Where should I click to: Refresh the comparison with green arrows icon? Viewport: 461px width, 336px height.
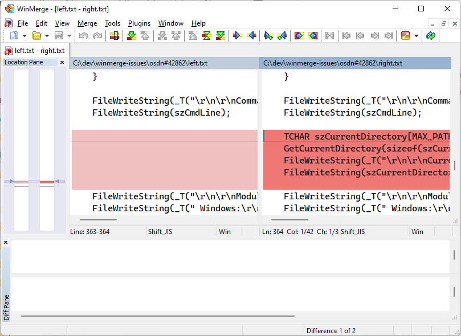(x=431, y=36)
